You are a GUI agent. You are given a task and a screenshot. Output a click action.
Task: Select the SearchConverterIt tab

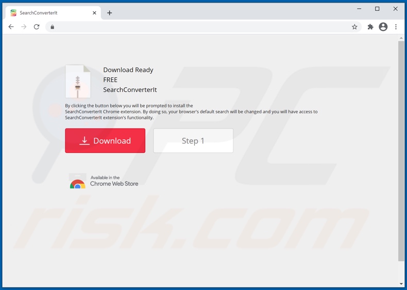pos(53,13)
